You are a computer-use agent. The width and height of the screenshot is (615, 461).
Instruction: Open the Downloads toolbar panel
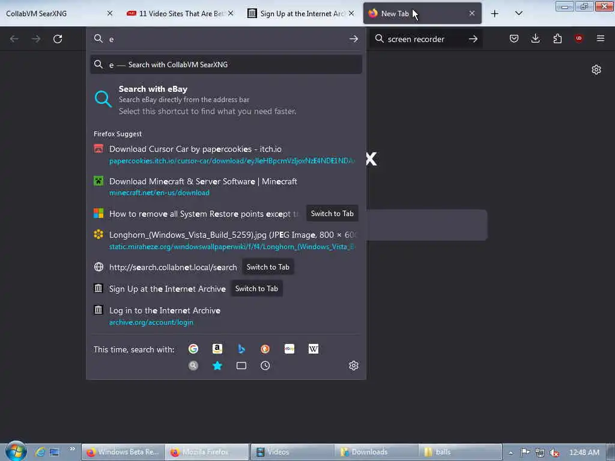(x=535, y=38)
